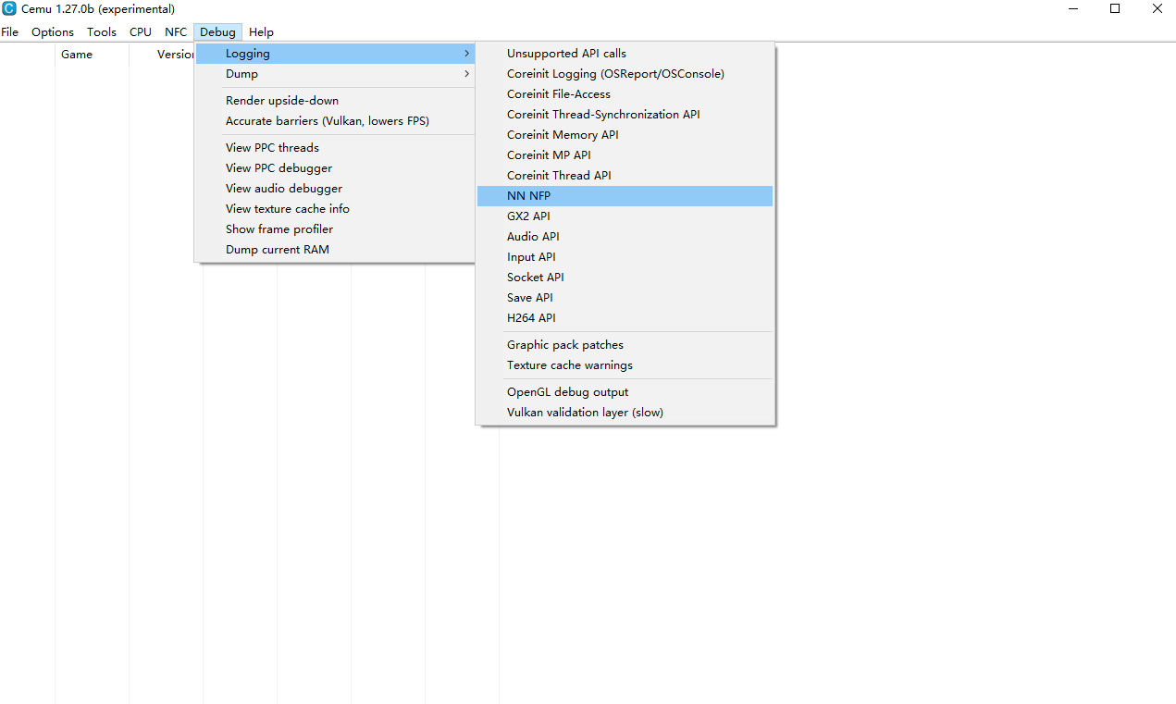Toggle NN NFP logging
This screenshot has width=1176, height=704.
(625, 196)
